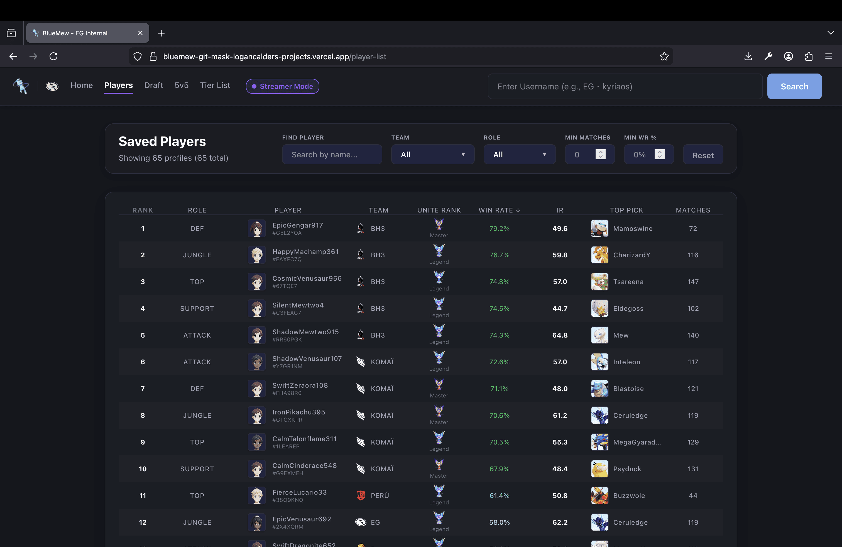
Task: Expand the Role filter dropdown
Action: (x=519, y=154)
